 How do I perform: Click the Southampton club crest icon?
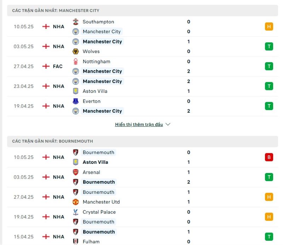(x=76, y=22)
